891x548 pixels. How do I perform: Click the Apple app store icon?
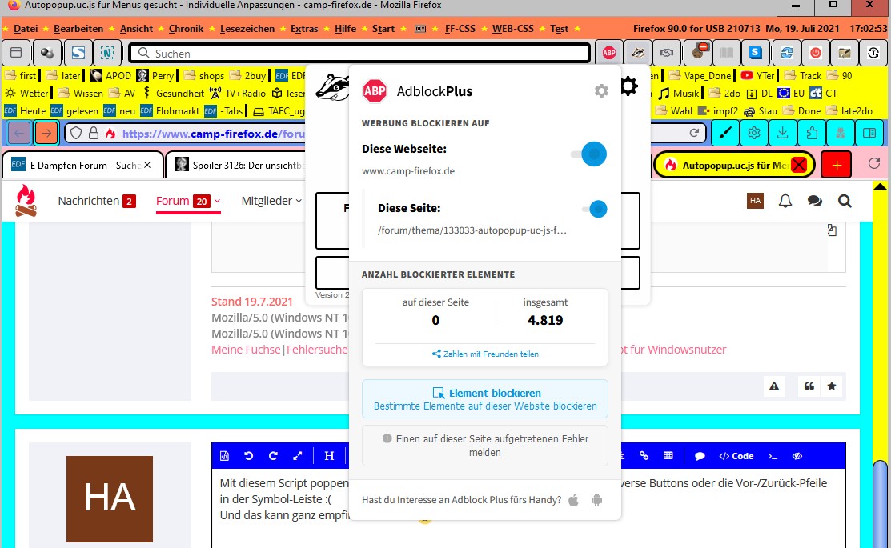point(573,500)
